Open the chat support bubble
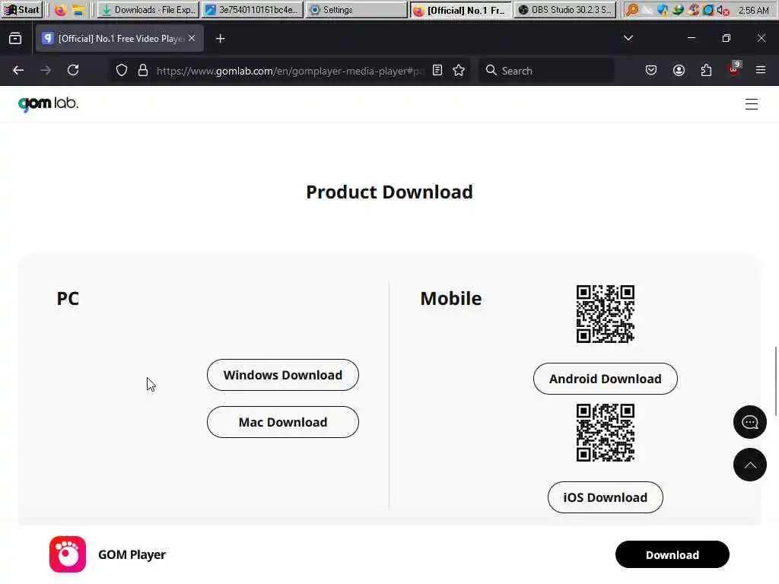This screenshot has height=584, width=779. [749, 422]
